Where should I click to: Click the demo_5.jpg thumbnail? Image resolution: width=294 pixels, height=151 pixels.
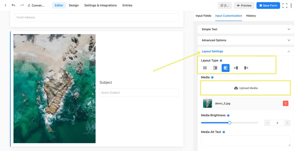pyautogui.click(x=208, y=103)
